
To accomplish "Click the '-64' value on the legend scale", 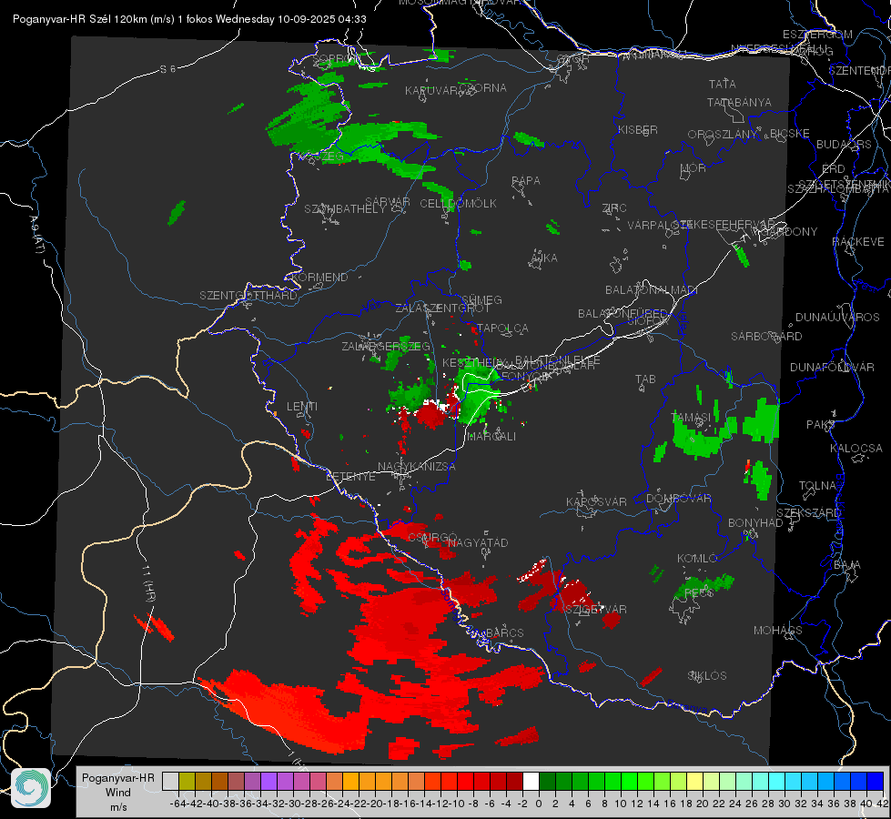I will point(177,804).
